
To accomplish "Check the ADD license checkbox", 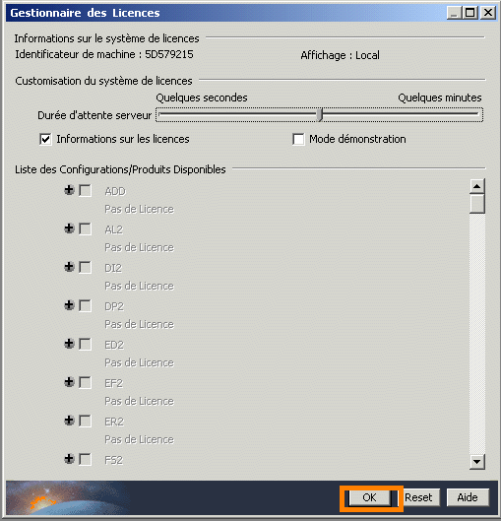I will (86, 191).
